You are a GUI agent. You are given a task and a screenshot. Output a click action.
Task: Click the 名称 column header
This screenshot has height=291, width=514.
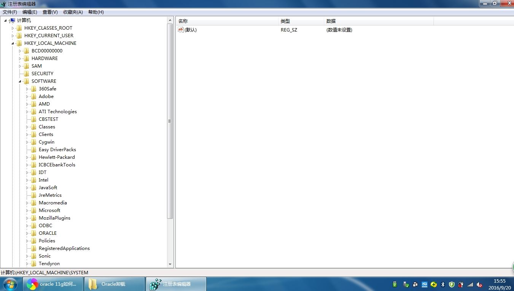point(227,21)
